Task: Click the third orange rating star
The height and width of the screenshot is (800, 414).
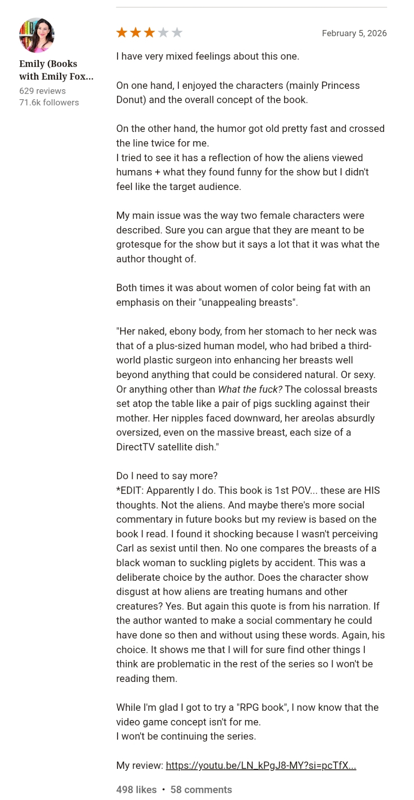Action: [149, 32]
